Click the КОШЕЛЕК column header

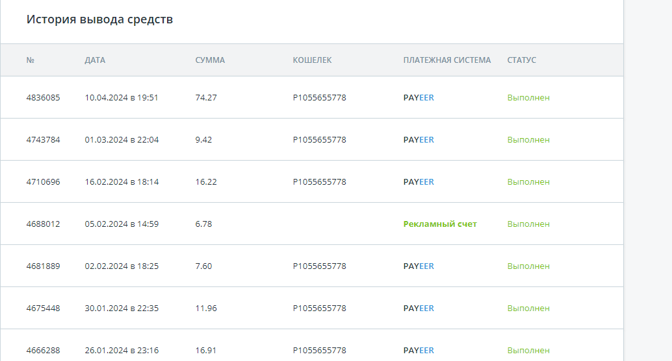312,60
